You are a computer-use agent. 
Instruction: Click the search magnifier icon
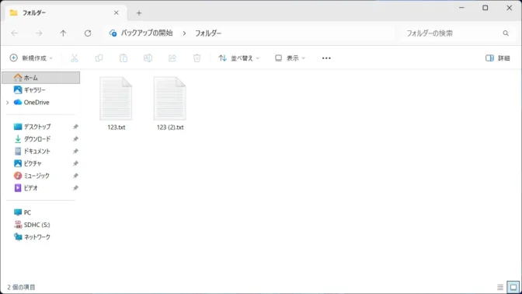click(506, 33)
